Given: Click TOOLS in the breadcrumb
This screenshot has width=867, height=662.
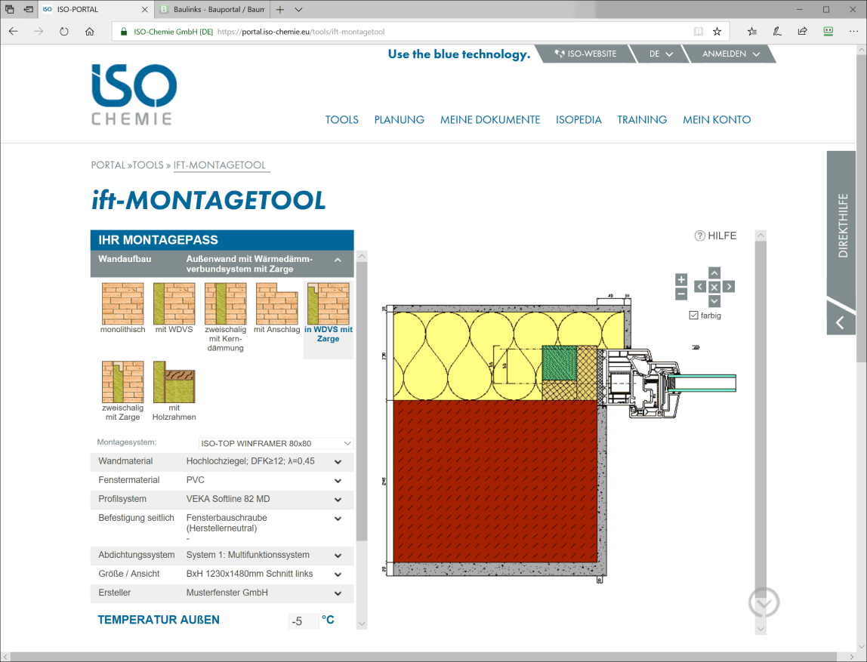Looking at the screenshot, I should tap(147, 165).
